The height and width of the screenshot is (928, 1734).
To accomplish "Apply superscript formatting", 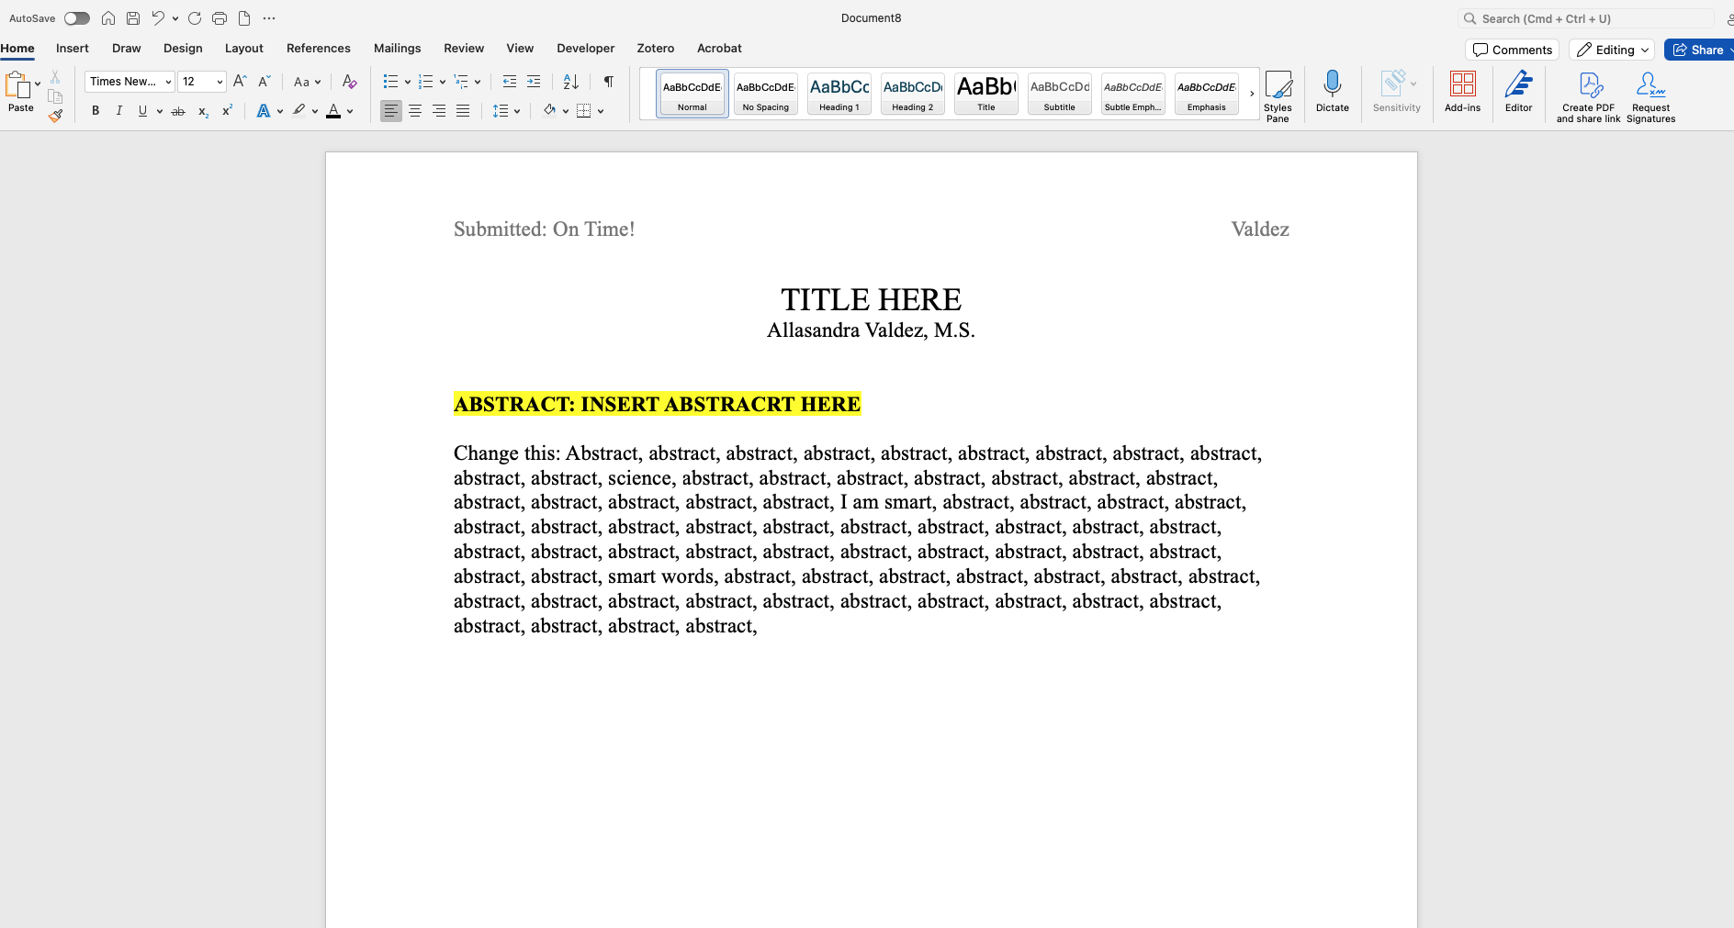I will tap(227, 111).
